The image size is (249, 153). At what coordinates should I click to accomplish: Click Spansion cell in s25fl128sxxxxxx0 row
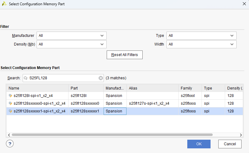click(x=115, y=103)
